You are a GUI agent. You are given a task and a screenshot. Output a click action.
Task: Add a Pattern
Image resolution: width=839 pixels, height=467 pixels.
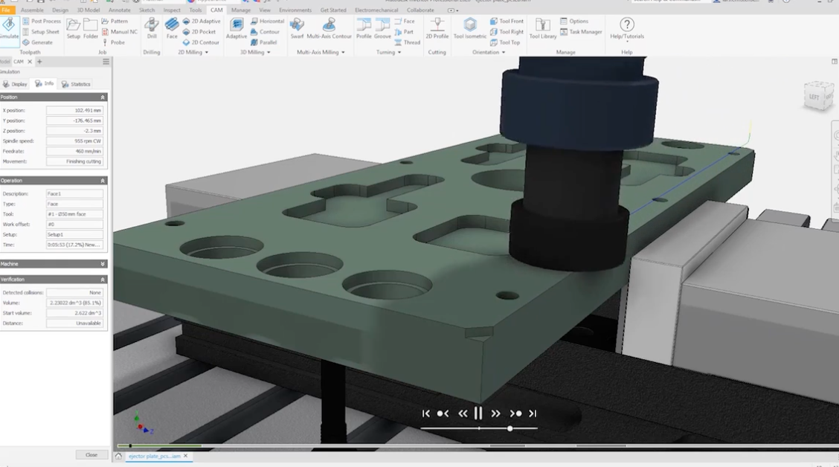[x=115, y=21]
